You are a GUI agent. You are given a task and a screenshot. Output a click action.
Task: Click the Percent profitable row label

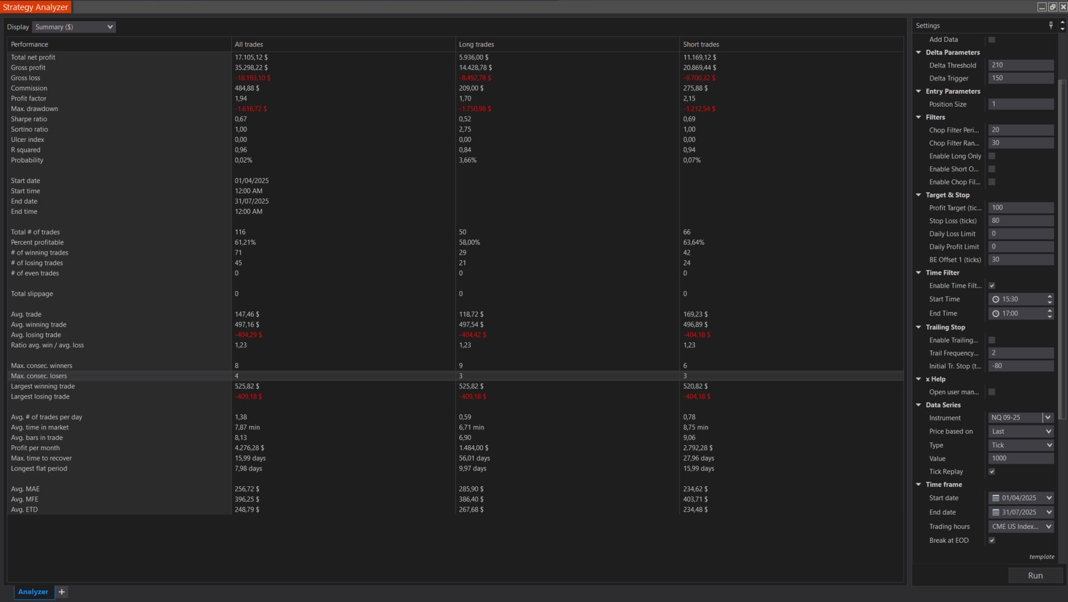pyautogui.click(x=37, y=242)
